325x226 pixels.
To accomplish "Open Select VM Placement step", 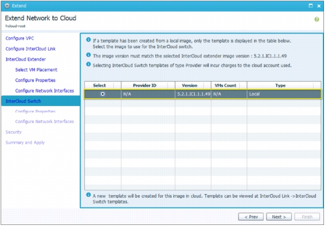I will (36, 70).
